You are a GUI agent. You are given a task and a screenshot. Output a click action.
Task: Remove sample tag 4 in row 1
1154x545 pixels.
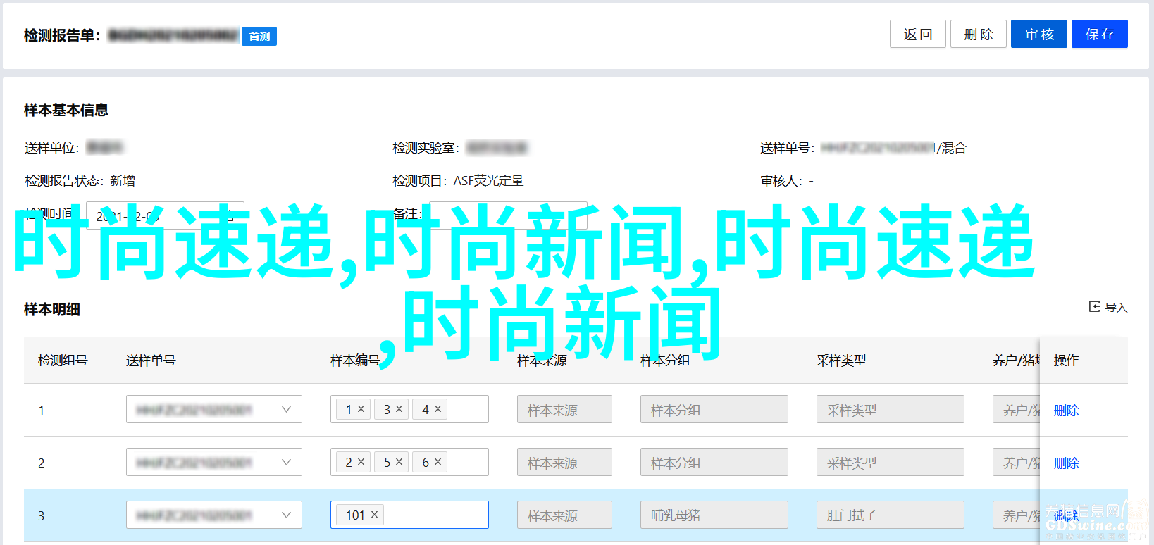438,408
